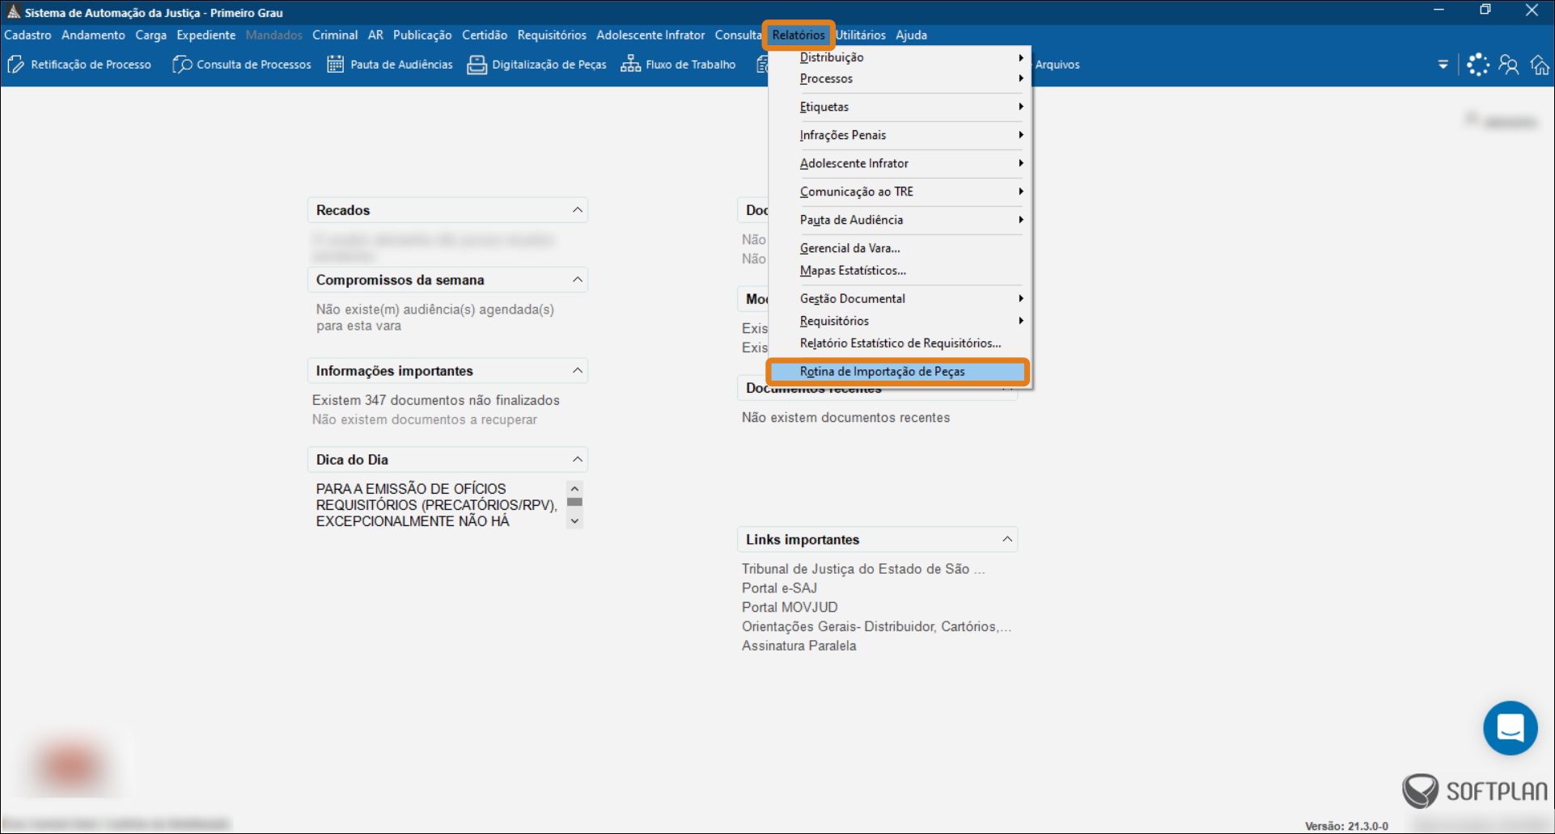Image resolution: width=1555 pixels, height=834 pixels.
Task: Expand the Gestão Documental submenu
Action: coord(900,299)
